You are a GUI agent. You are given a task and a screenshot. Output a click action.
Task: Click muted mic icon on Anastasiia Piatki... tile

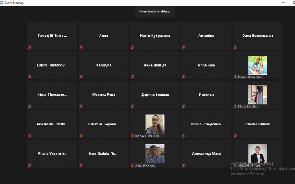(30, 136)
